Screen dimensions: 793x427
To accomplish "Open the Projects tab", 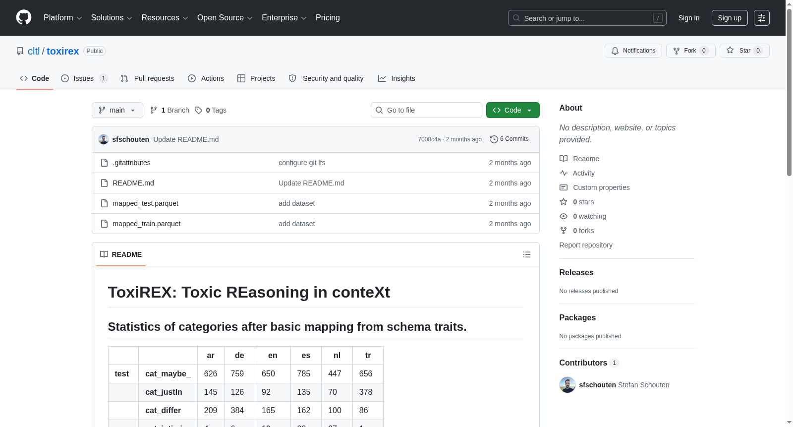I will pyautogui.click(x=256, y=78).
